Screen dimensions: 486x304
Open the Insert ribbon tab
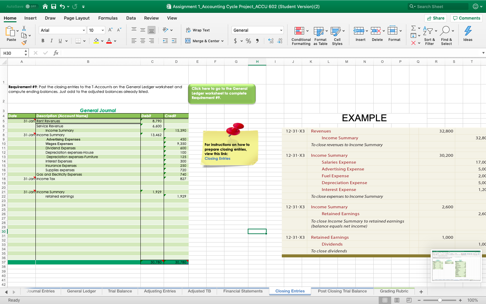click(x=30, y=18)
